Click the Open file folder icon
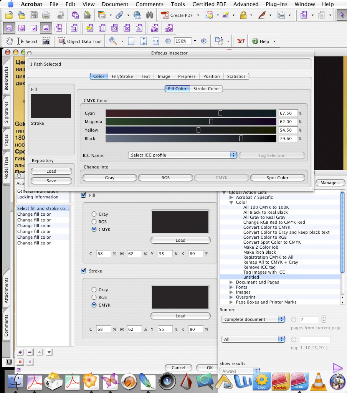This screenshot has width=347, height=393. tap(9, 15)
